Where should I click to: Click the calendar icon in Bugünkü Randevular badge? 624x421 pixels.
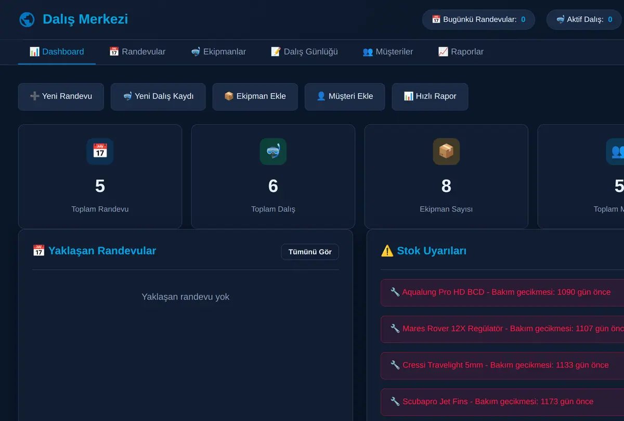(x=436, y=20)
